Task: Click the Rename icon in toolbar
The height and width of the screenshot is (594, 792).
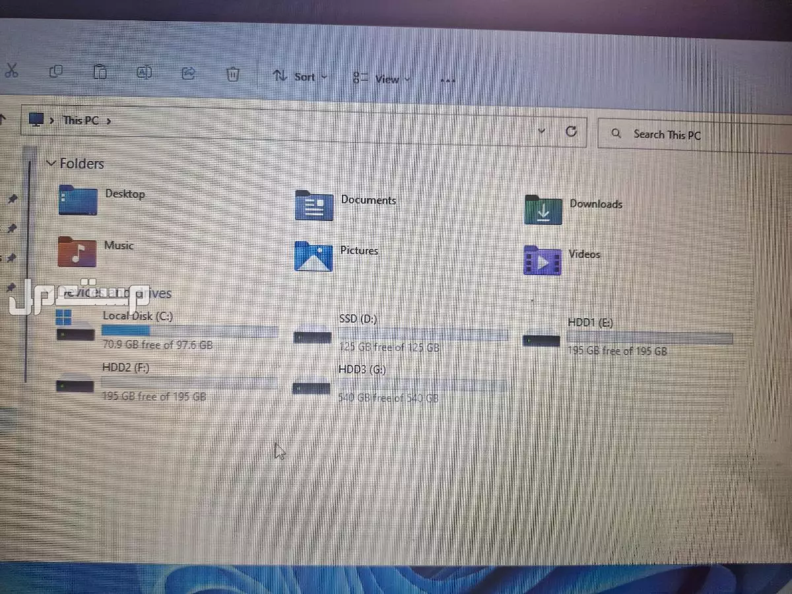Action: [144, 73]
